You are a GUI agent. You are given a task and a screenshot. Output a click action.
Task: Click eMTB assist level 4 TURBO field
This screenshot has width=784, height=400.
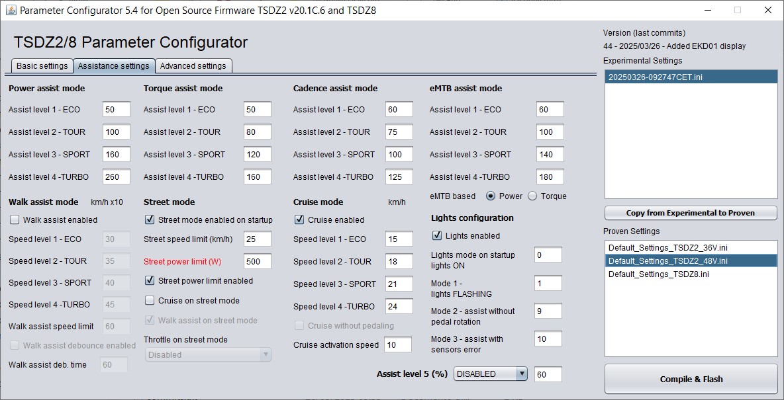pyautogui.click(x=550, y=177)
